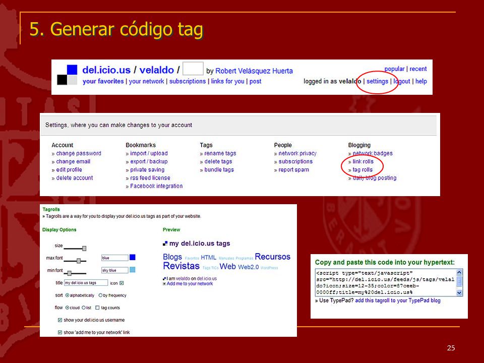The height and width of the screenshot is (363, 484).
Task: Open private saving setting
Action: coord(147,170)
